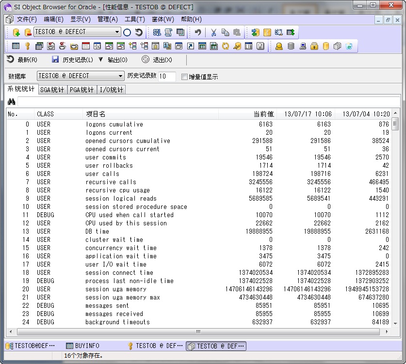Click the 最新(R) refresh button
The height and width of the screenshot is (364, 406).
[22, 60]
